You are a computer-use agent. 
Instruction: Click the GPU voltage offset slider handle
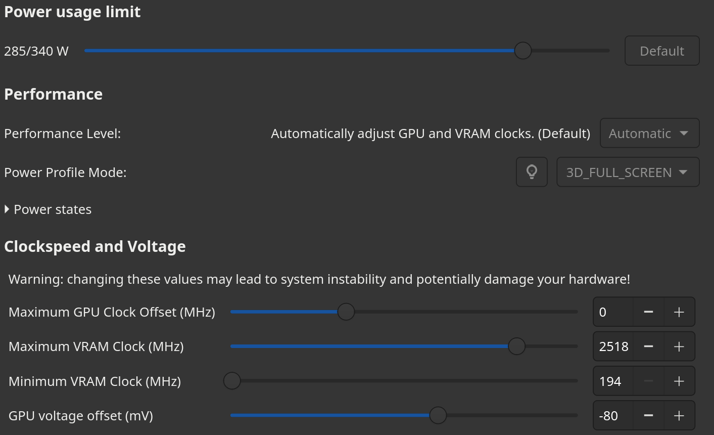coord(438,416)
